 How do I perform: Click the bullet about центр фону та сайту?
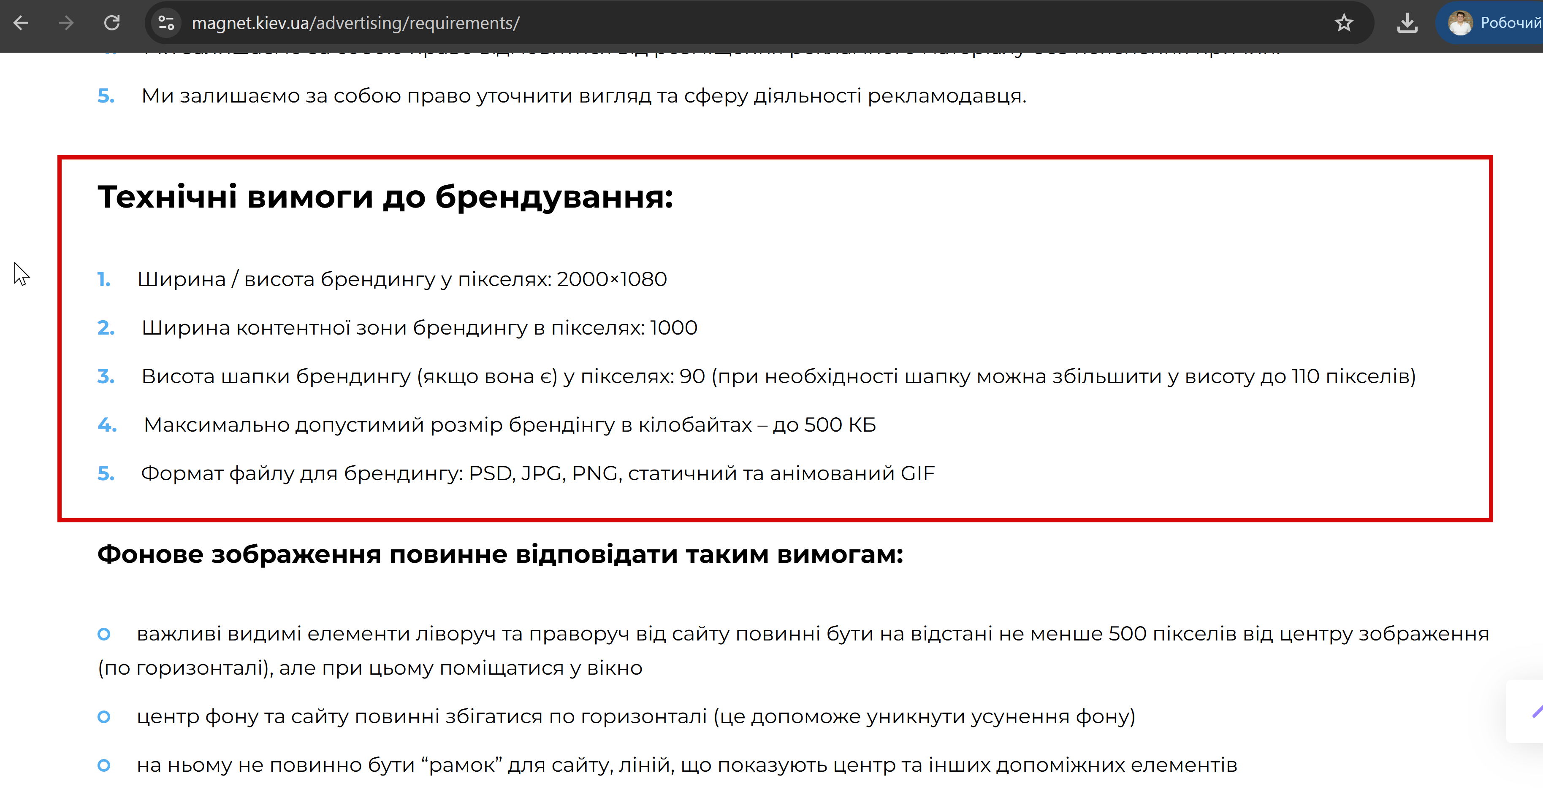coord(635,716)
